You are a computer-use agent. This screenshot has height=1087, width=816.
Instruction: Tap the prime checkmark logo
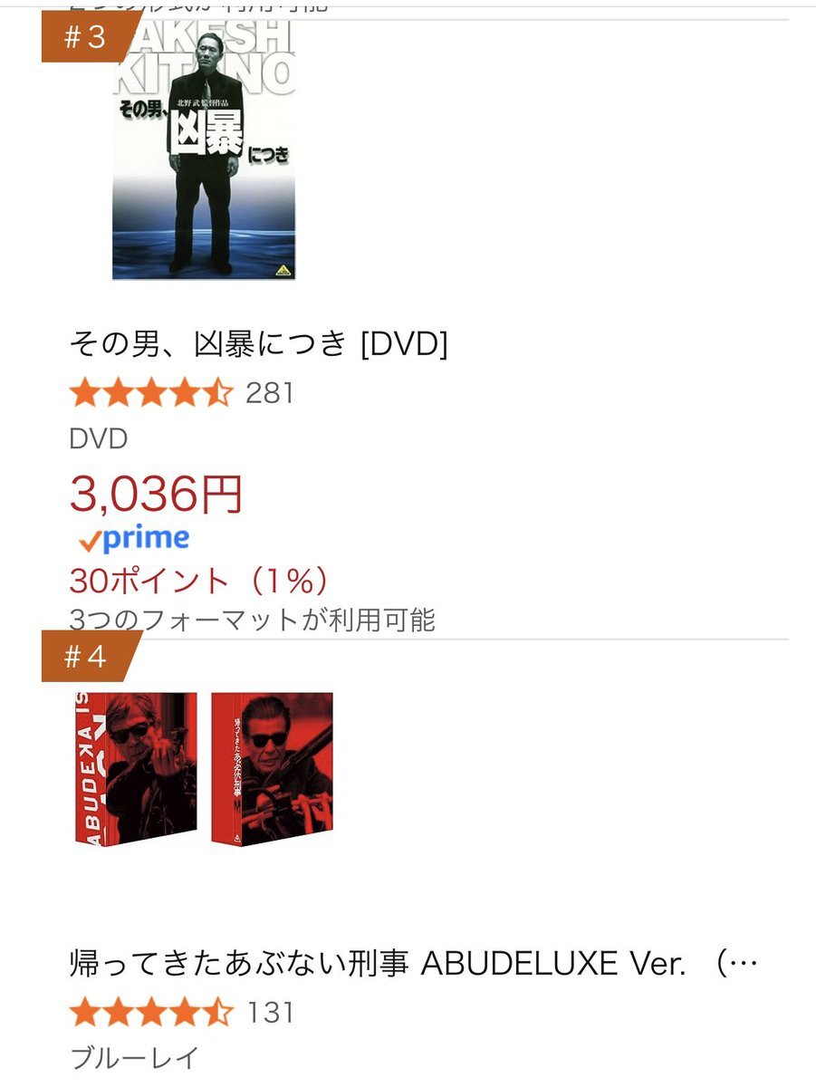90,542
